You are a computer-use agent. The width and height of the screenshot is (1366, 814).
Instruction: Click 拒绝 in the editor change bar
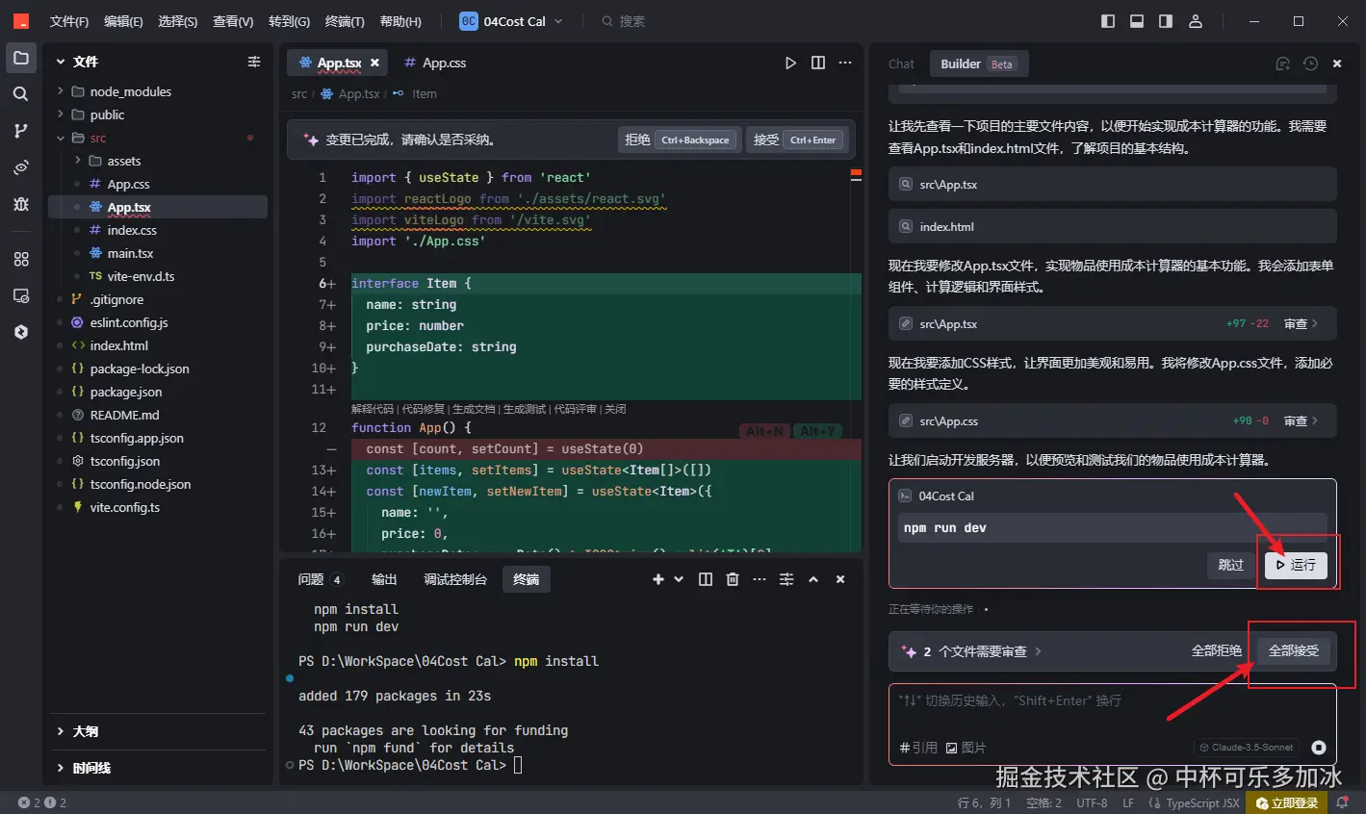pos(678,140)
